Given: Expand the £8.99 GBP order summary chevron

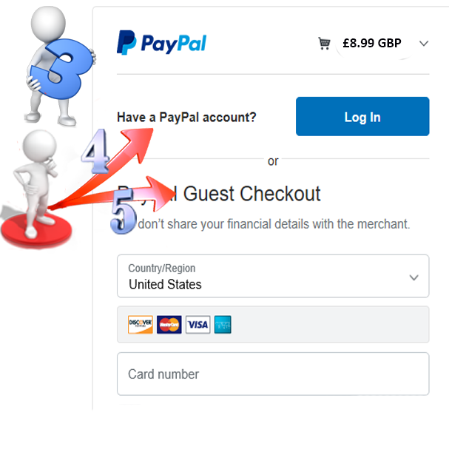Looking at the screenshot, I should [x=424, y=44].
